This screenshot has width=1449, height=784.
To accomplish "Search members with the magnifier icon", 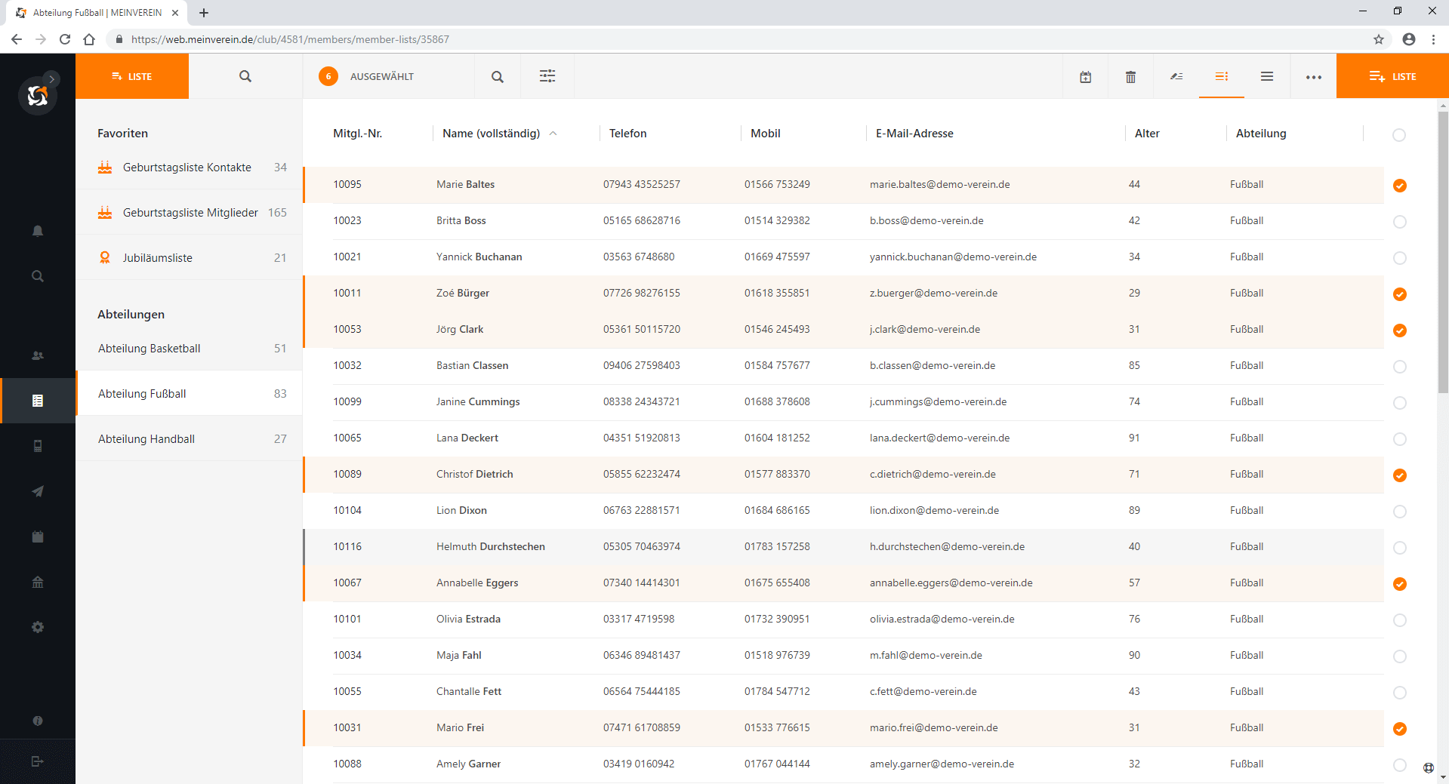I will (x=498, y=76).
